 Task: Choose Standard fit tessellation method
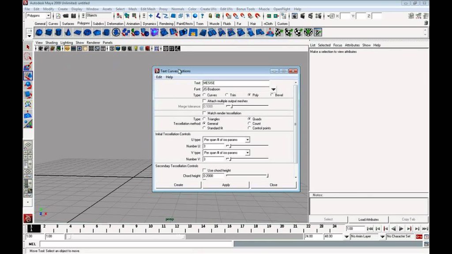(x=204, y=128)
